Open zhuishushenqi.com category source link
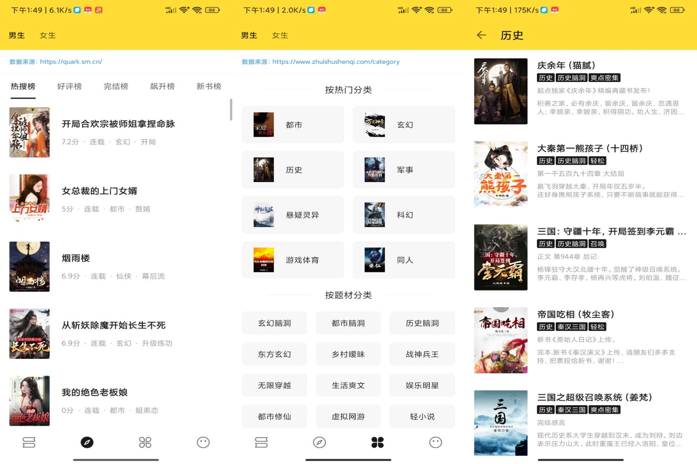 (x=336, y=62)
